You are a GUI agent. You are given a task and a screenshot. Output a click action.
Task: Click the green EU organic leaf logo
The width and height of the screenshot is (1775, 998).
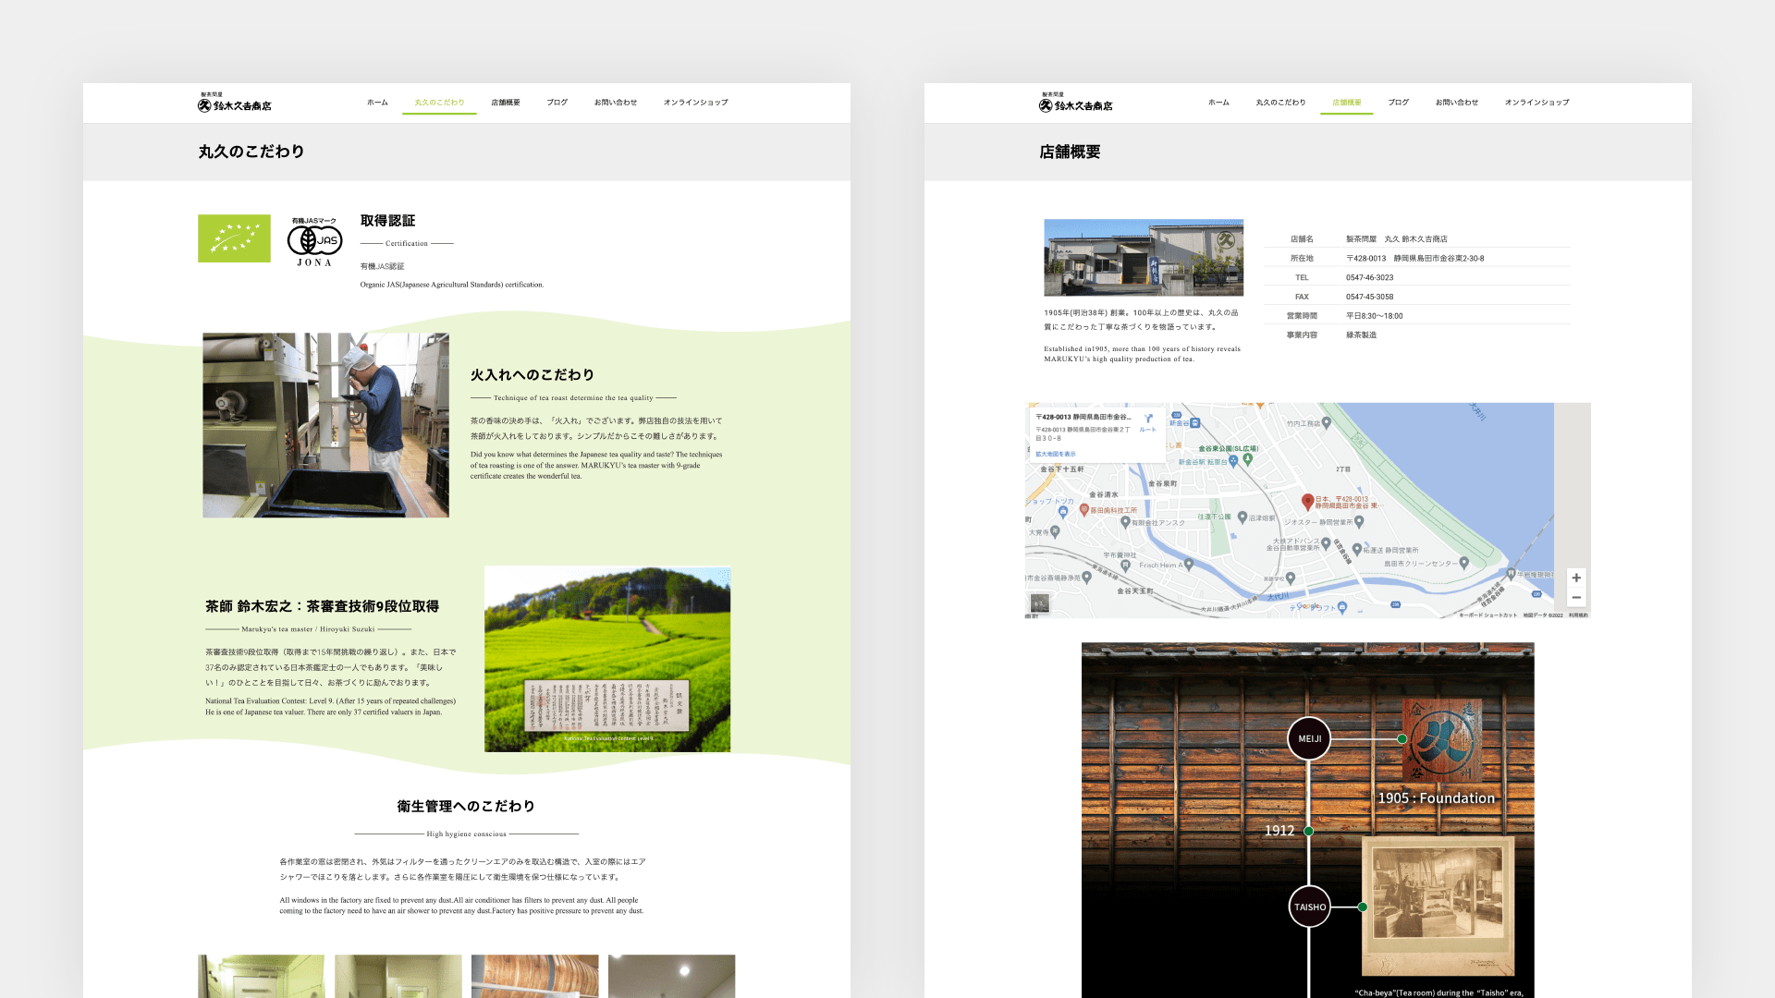234,238
